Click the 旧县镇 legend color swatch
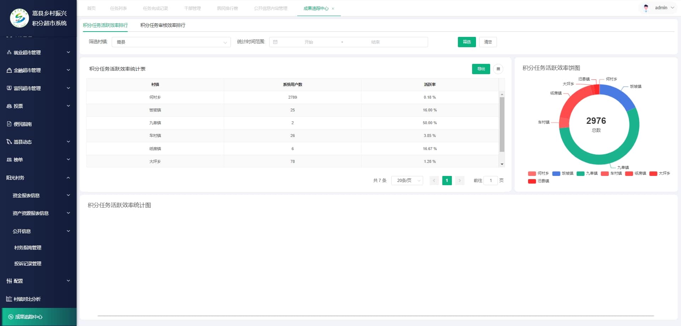The width and height of the screenshot is (681, 326). coord(532,181)
